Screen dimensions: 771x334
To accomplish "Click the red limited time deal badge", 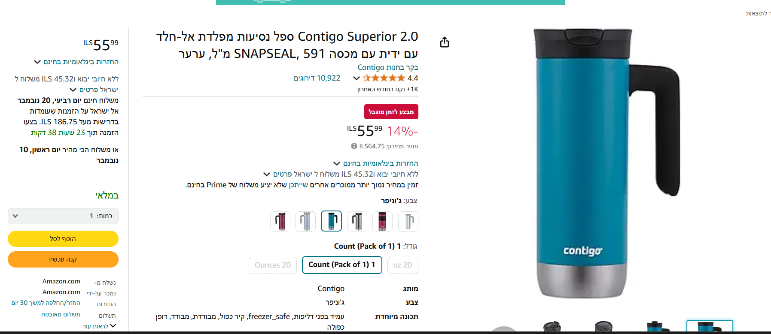I will coord(391,112).
